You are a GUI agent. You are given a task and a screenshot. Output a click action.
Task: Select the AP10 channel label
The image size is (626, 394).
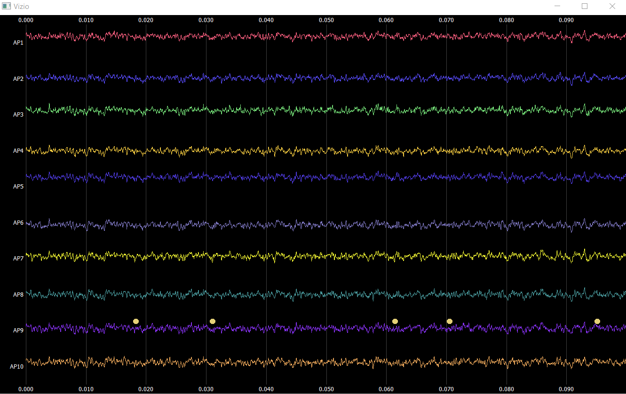pyautogui.click(x=16, y=367)
